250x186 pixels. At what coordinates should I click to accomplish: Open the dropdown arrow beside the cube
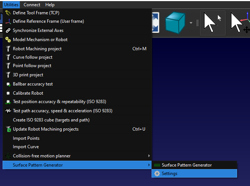pyautogui.click(x=191, y=23)
